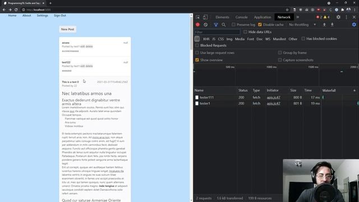Go forward in browser history
359x202 pixels.
coord(10,10)
